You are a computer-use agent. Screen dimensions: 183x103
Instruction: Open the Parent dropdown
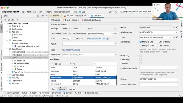89,44
